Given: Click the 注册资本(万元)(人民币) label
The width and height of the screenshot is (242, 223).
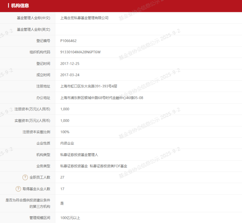Looking at the screenshot, I should (32, 109).
